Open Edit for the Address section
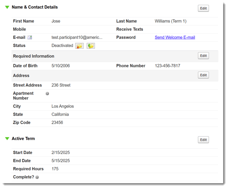This screenshot has width=228, height=188. [203, 75]
